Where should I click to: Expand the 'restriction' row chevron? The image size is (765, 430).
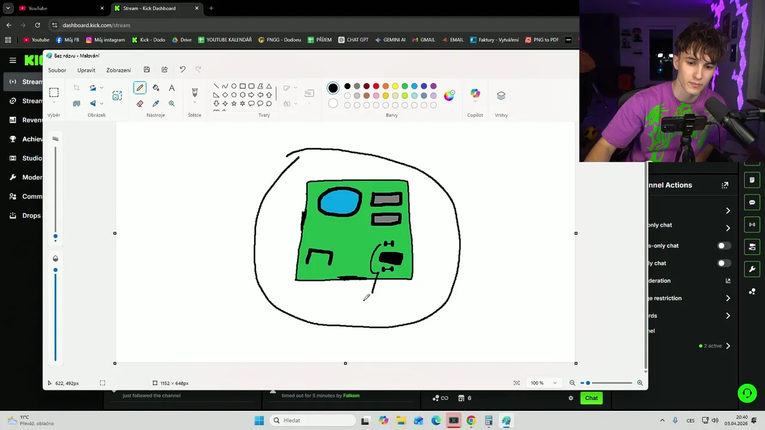tap(728, 298)
